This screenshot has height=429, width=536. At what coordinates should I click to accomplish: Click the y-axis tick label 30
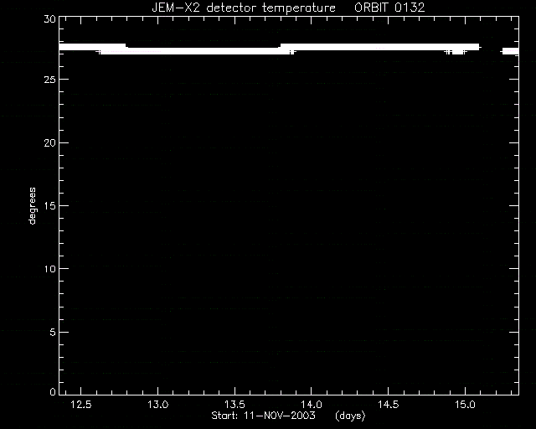tap(49, 18)
